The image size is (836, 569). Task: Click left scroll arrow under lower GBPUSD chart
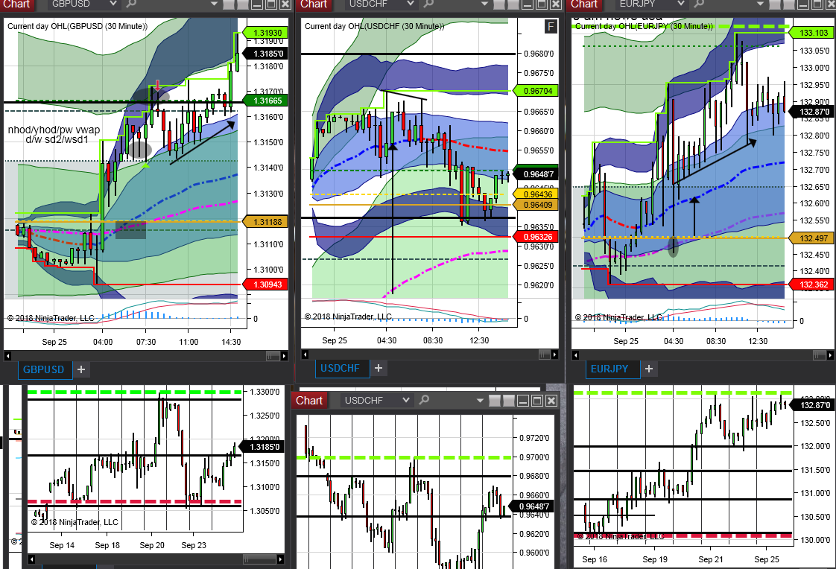point(31,559)
